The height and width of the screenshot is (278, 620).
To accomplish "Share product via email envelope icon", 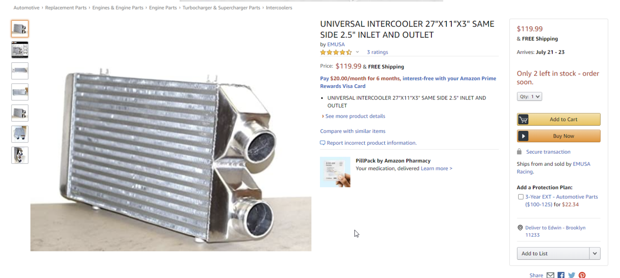I will [x=550, y=275].
